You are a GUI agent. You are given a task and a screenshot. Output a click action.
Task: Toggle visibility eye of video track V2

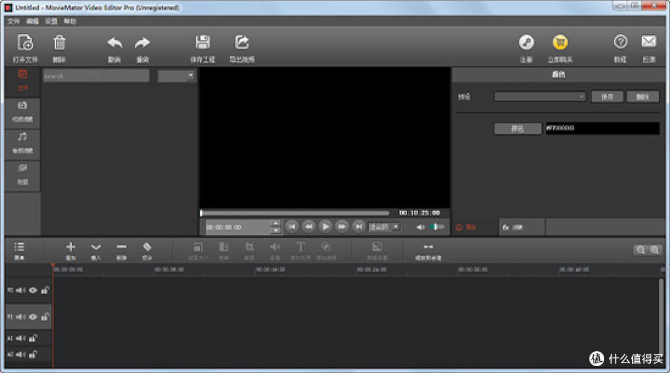click(x=33, y=290)
